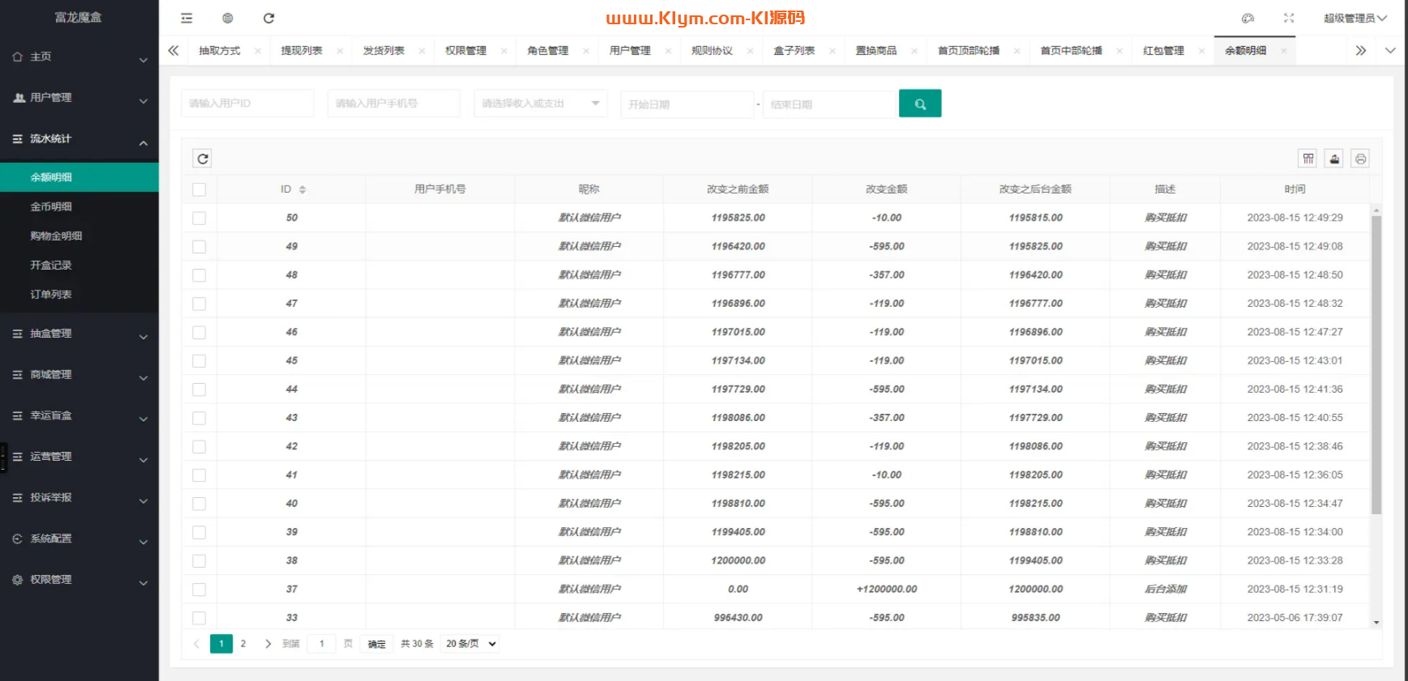Image resolution: width=1408 pixels, height=681 pixels.
Task: Click the export table icon
Action: point(1334,159)
